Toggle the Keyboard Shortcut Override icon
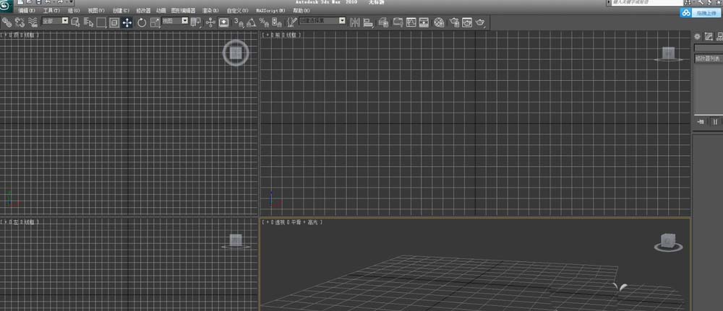 [x=223, y=22]
